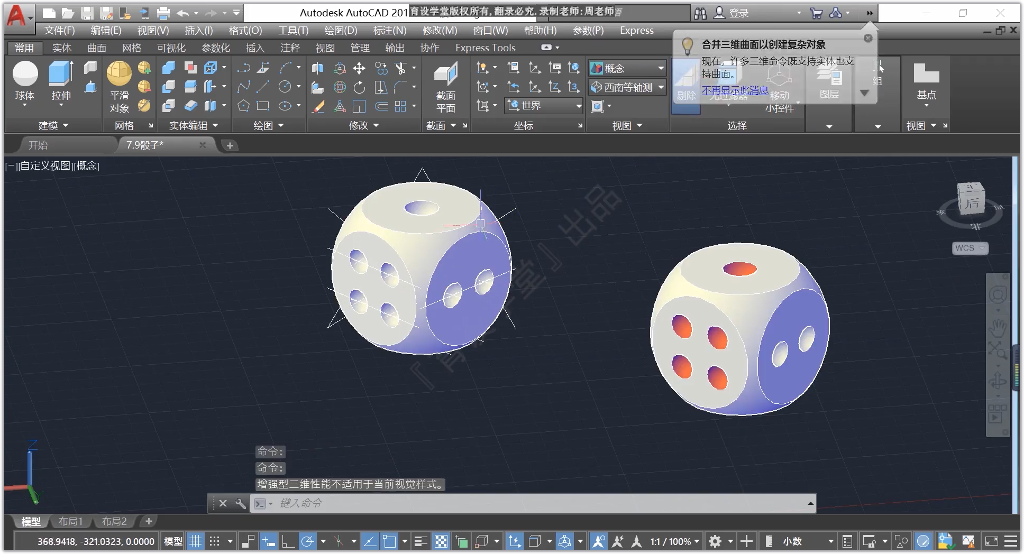Click the Smooth Object (平滑对象) icon
The height and width of the screenshot is (554, 1024).
[x=119, y=74]
